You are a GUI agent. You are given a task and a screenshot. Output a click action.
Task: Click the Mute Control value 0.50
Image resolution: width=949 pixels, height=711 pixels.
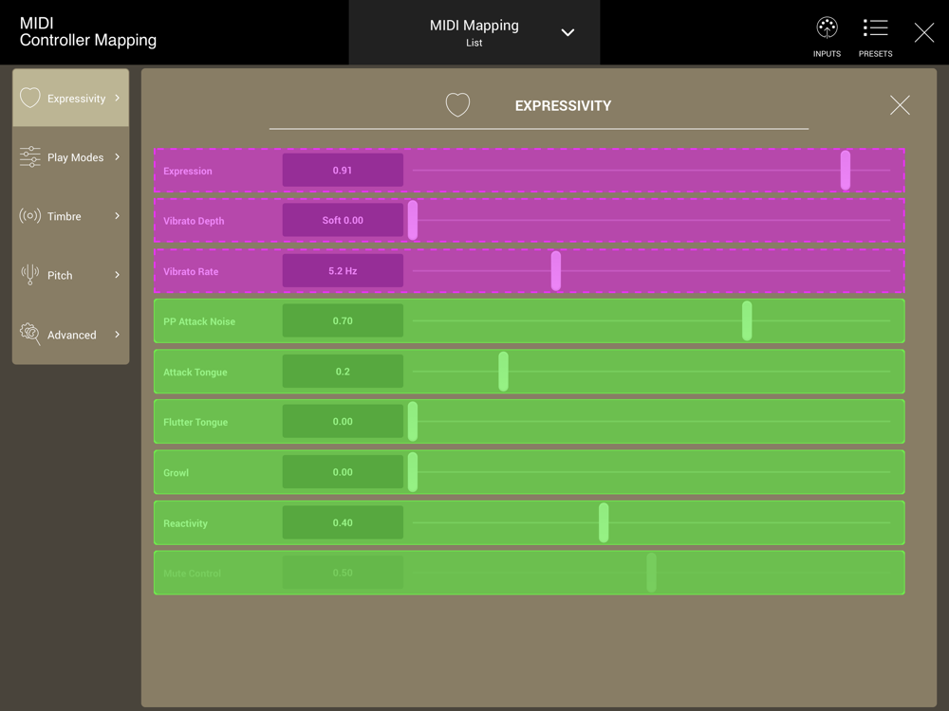pyautogui.click(x=343, y=573)
